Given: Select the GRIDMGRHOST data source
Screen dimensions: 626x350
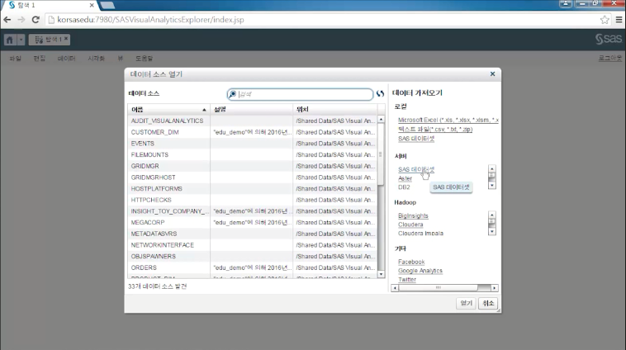Looking at the screenshot, I should coord(253,177).
